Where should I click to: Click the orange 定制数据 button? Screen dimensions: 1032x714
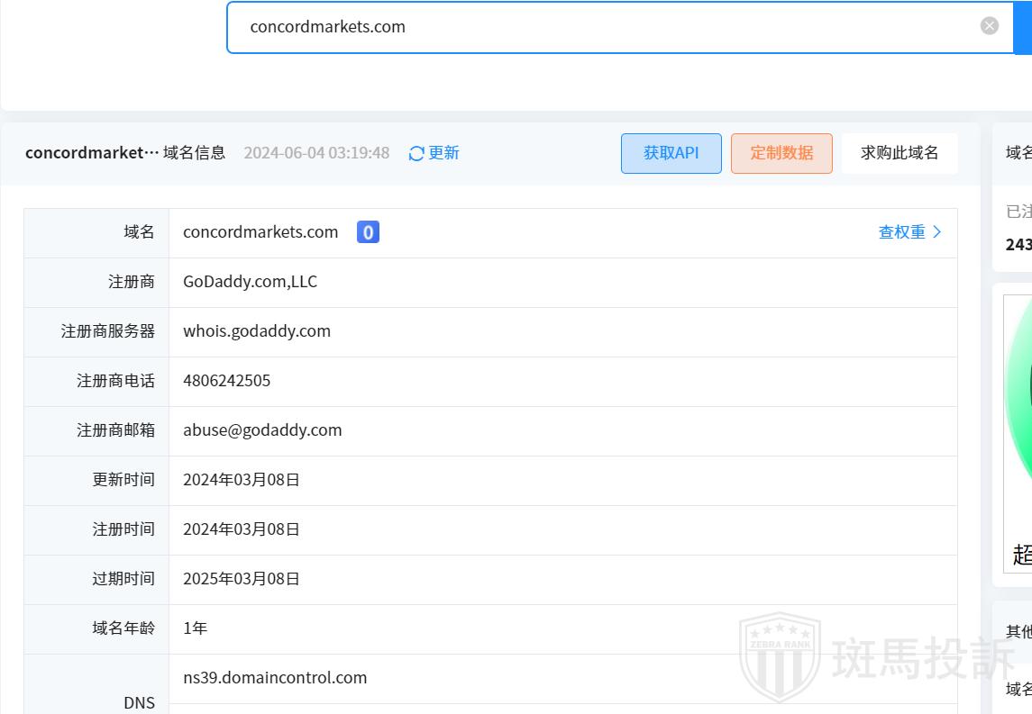click(781, 153)
